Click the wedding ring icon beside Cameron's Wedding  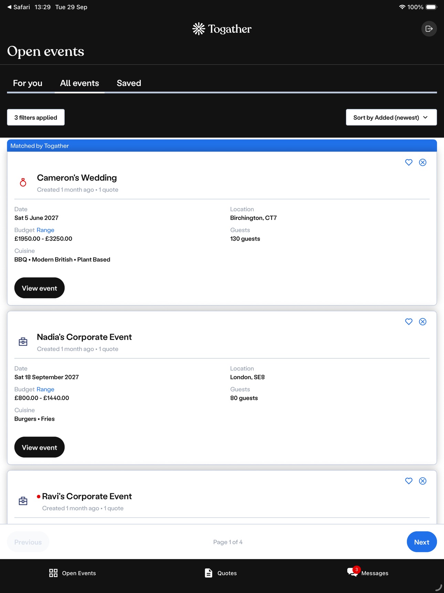pos(23,182)
